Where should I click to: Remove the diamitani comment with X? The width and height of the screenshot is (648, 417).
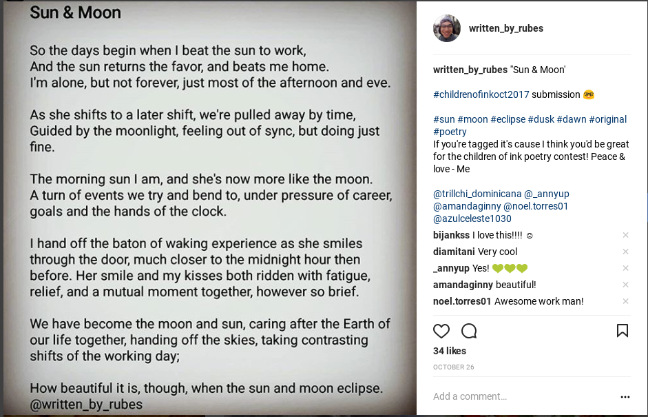625,252
